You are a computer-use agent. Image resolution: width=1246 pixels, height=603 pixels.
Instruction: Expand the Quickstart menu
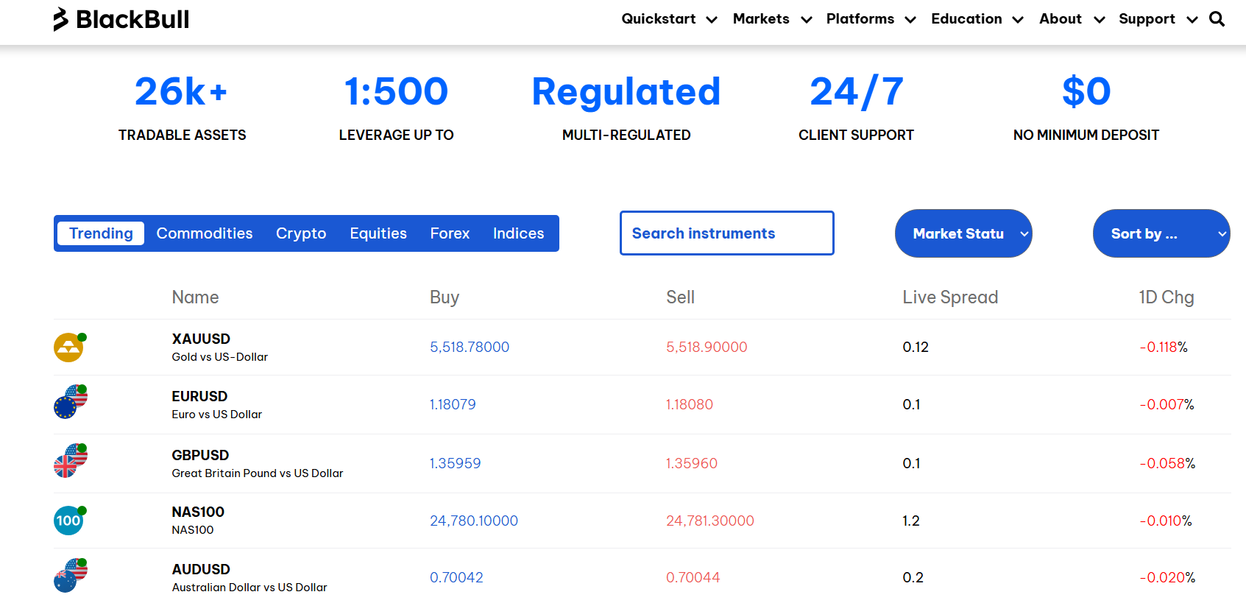[x=669, y=19]
